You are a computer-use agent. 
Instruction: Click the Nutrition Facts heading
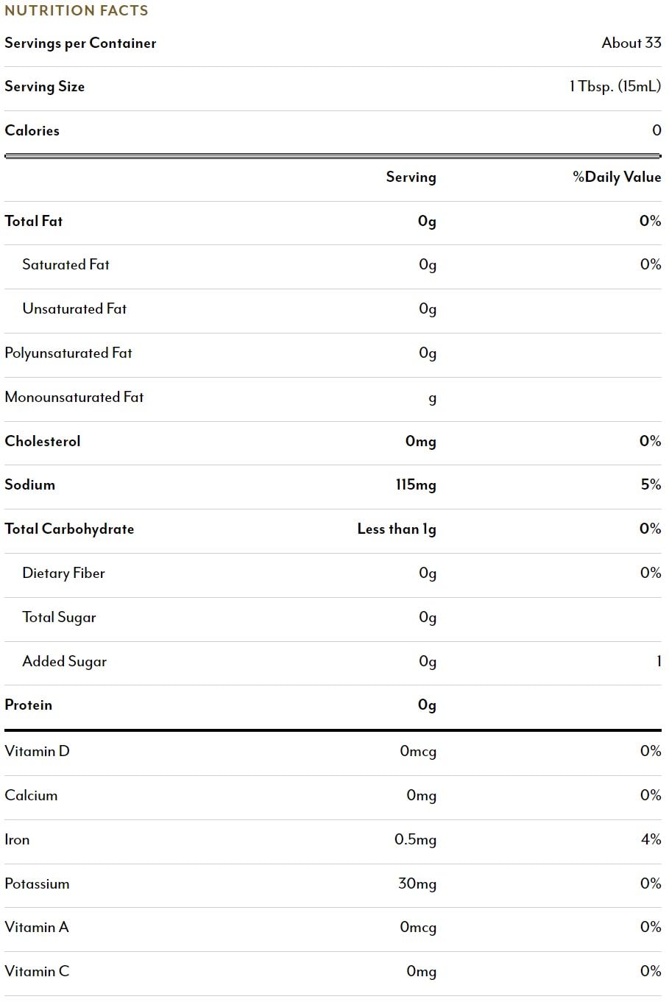coord(77,11)
